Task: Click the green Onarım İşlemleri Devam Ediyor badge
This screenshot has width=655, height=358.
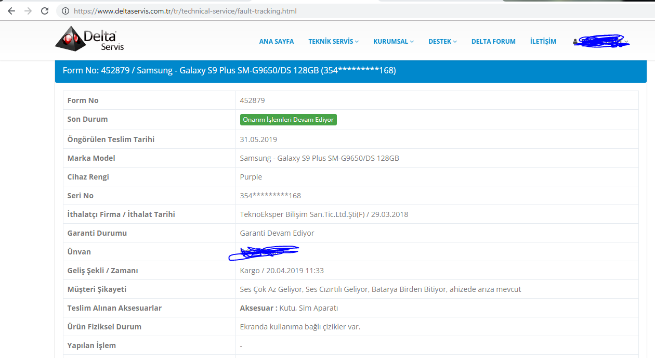Action: [289, 120]
